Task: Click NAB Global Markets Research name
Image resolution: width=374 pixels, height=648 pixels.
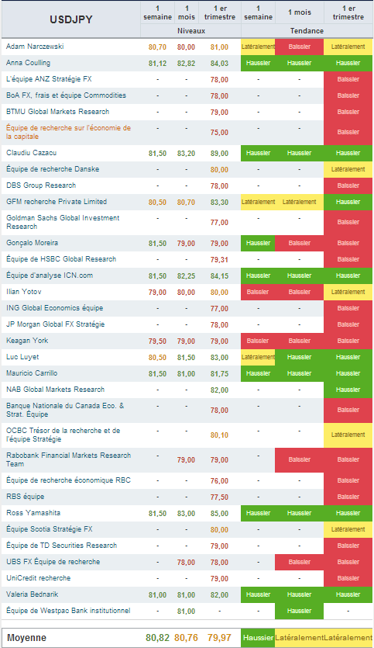Action: coord(55,390)
